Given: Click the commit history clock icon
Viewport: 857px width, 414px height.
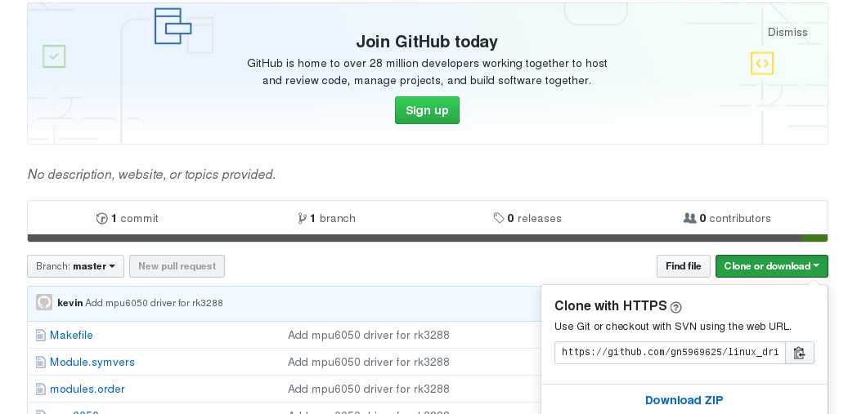Looking at the screenshot, I should [x=101, y=218].
